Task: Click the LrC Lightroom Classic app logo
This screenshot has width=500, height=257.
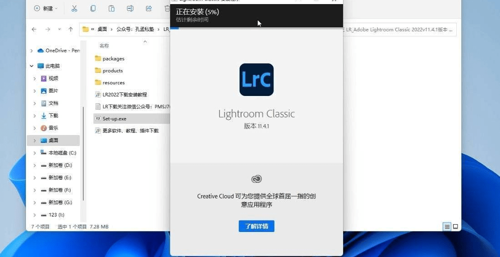Action: coord(257,80)
